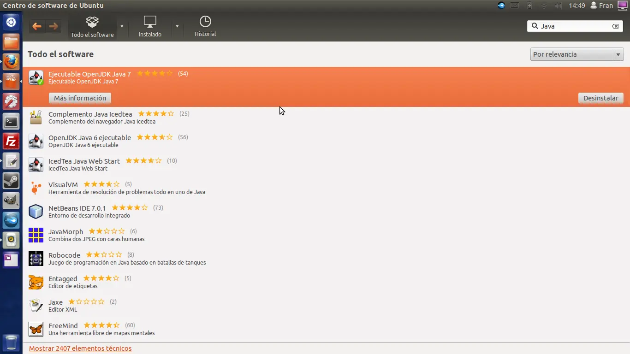Click the volume icon in the top bar

(558, 6)
